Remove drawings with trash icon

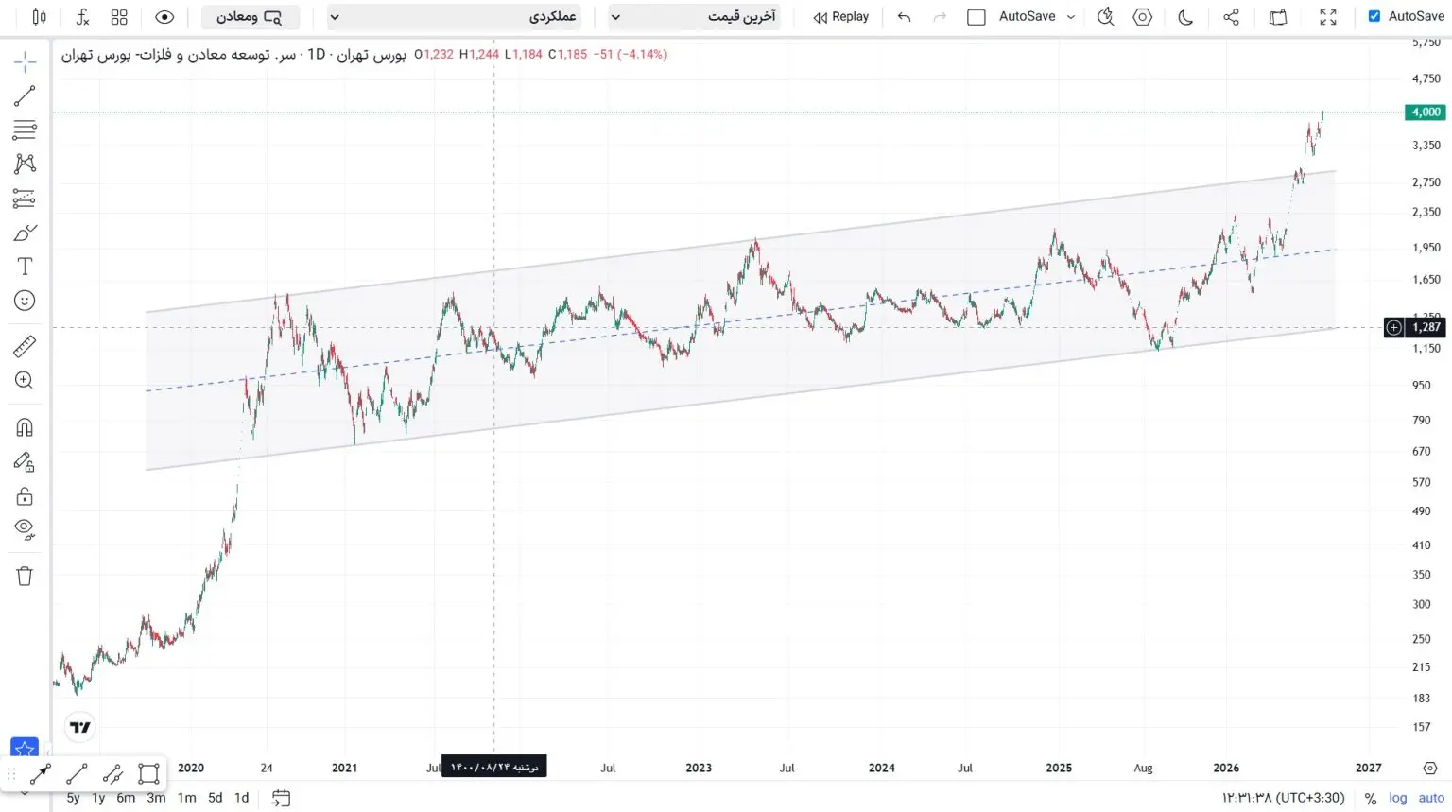25,576
